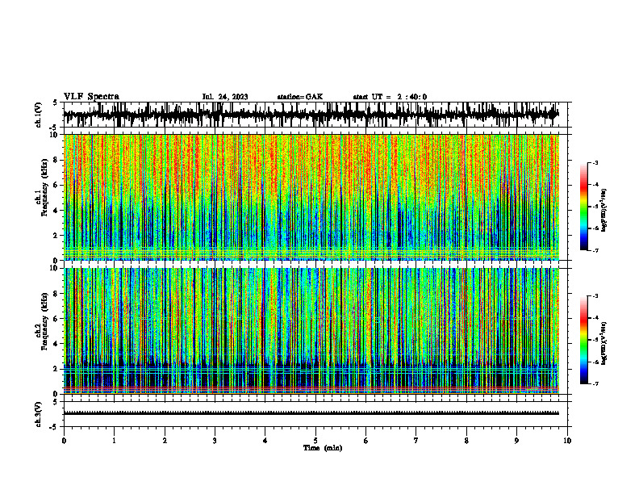Click the station=GAK label
This screenshot has height=494, width=639.
tap(300, 97)
